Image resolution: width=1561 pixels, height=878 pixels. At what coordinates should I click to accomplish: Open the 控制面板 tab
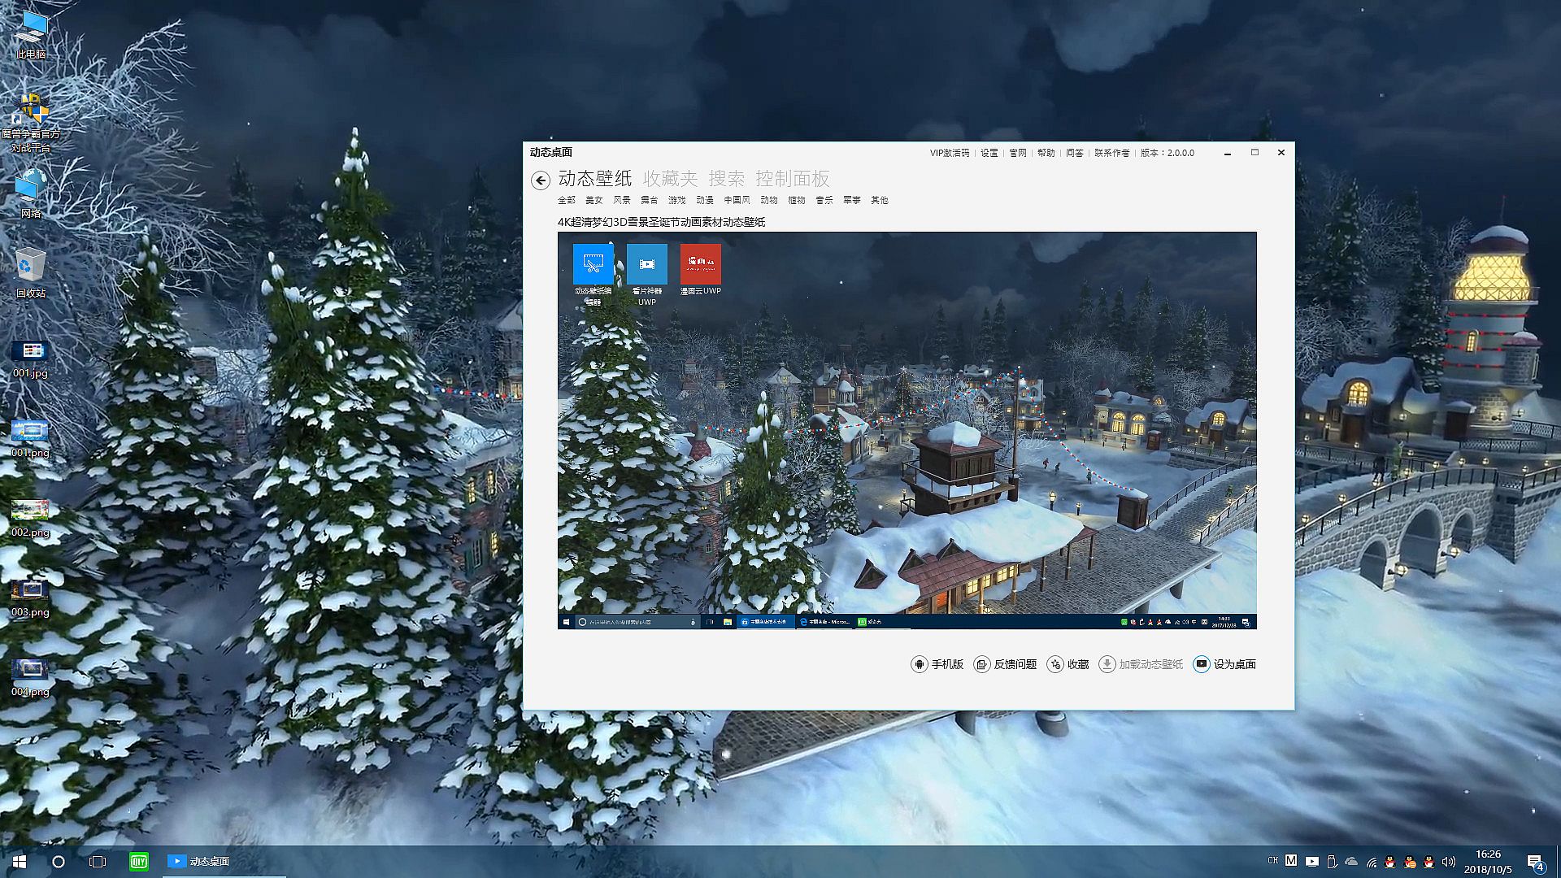click(x=792, y=179)
